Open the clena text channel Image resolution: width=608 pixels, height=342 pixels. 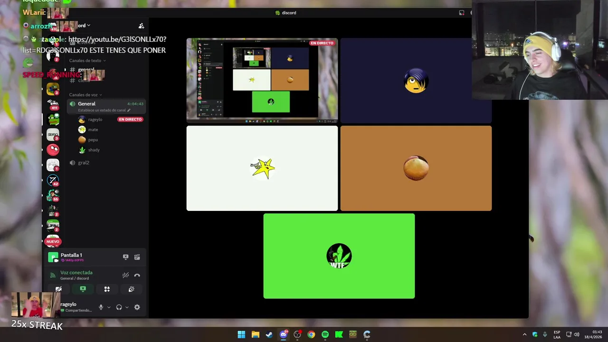pyautogui.click(x=84, y=80)
